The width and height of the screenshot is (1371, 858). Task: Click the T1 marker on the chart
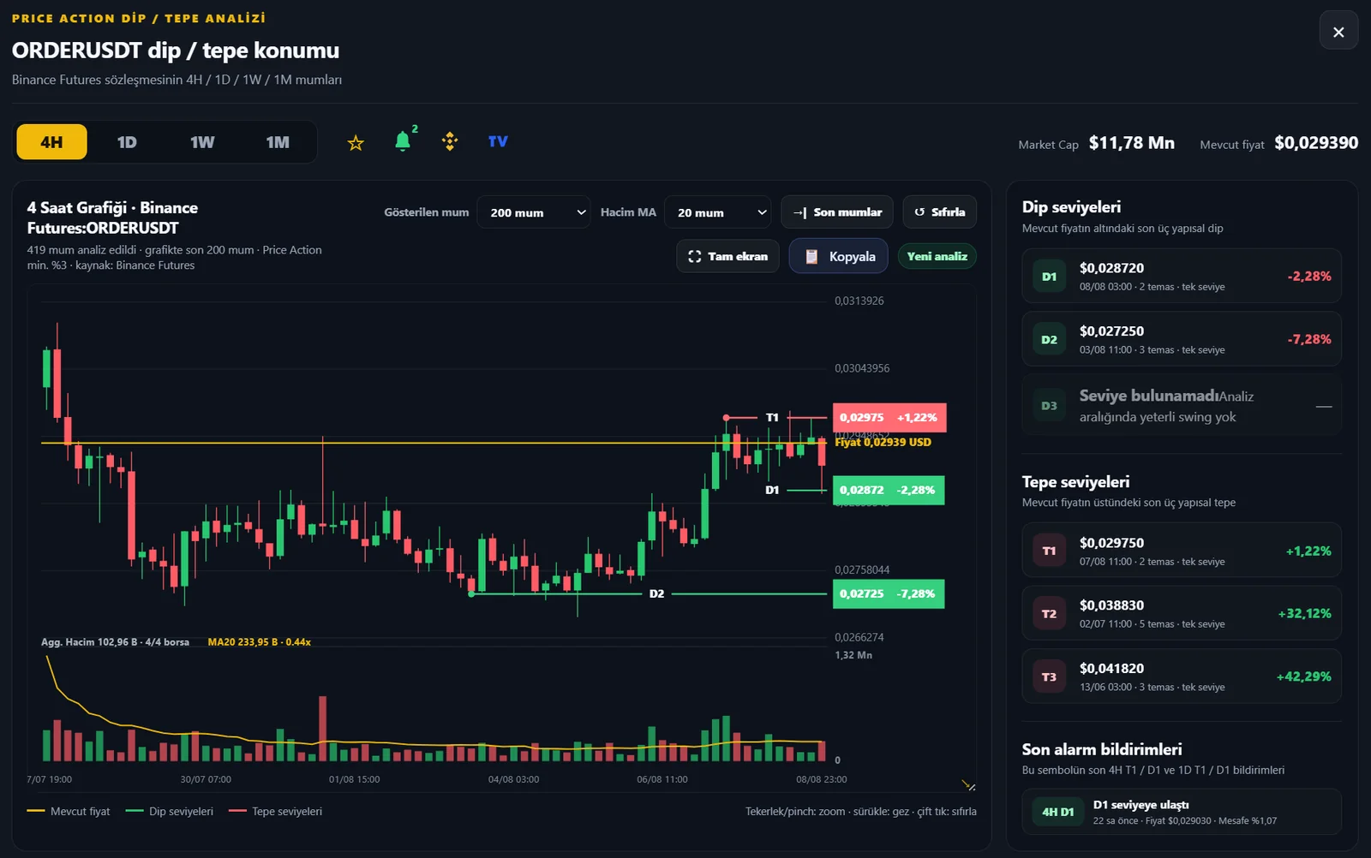[772, 418]
